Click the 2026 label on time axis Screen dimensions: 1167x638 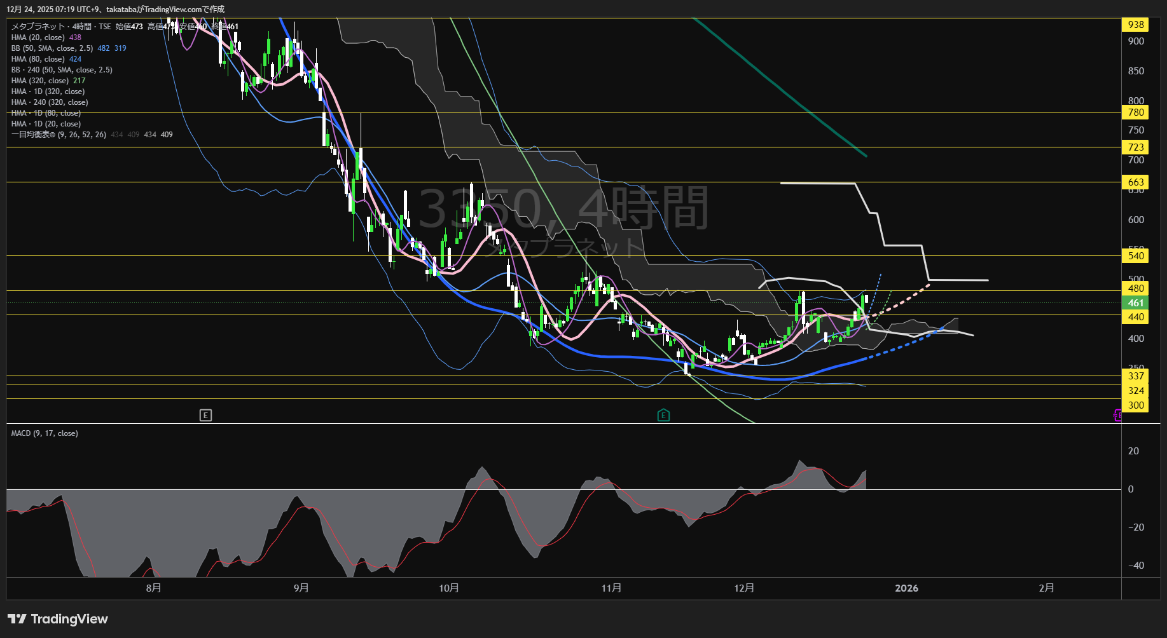(x=906, y=588)
